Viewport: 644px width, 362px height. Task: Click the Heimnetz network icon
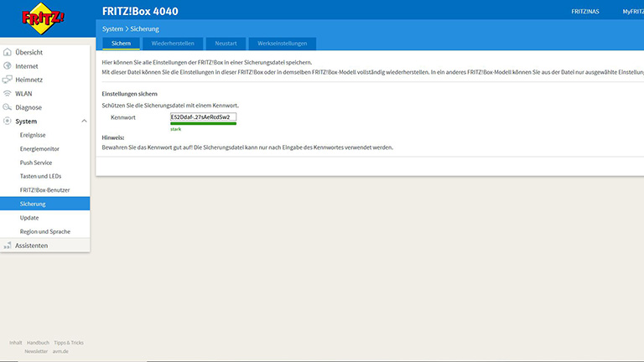coord(8,80)
